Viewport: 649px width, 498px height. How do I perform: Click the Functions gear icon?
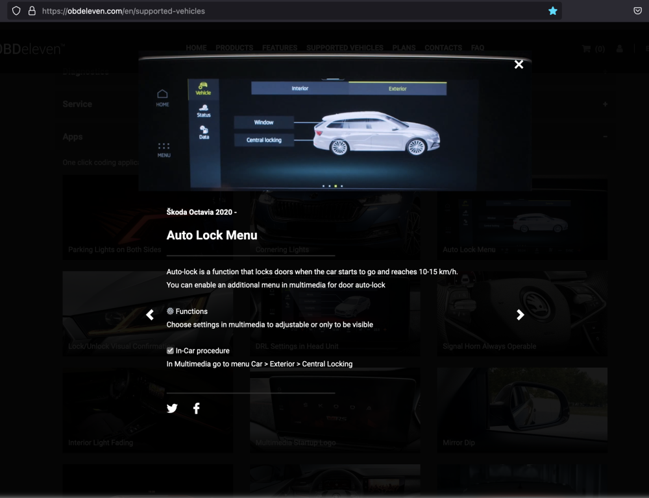(170, 311)
